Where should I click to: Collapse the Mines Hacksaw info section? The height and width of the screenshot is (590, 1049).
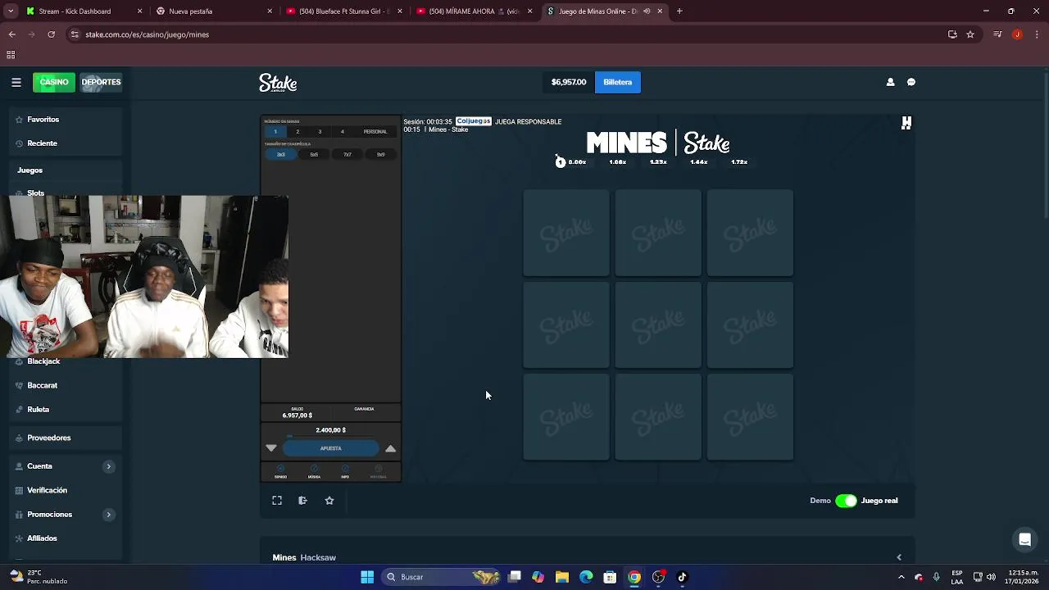[899, 557]
